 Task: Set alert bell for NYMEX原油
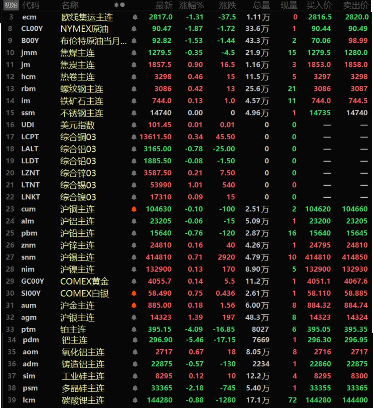coord(134,29)
